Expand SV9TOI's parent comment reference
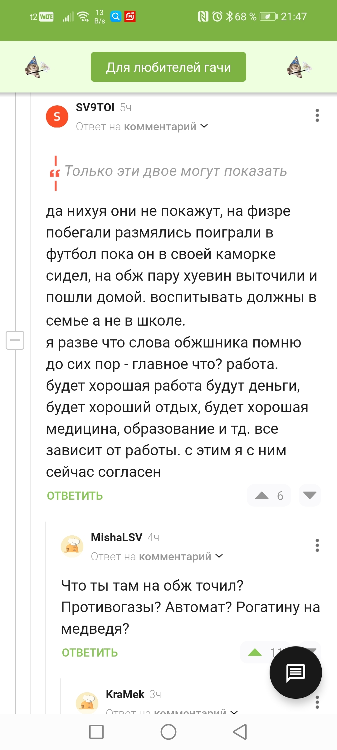Screen dimensions: 337x750 pos(204,126)
